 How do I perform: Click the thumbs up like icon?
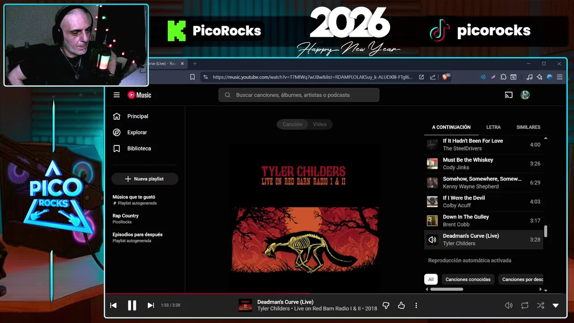coord(401,306)
